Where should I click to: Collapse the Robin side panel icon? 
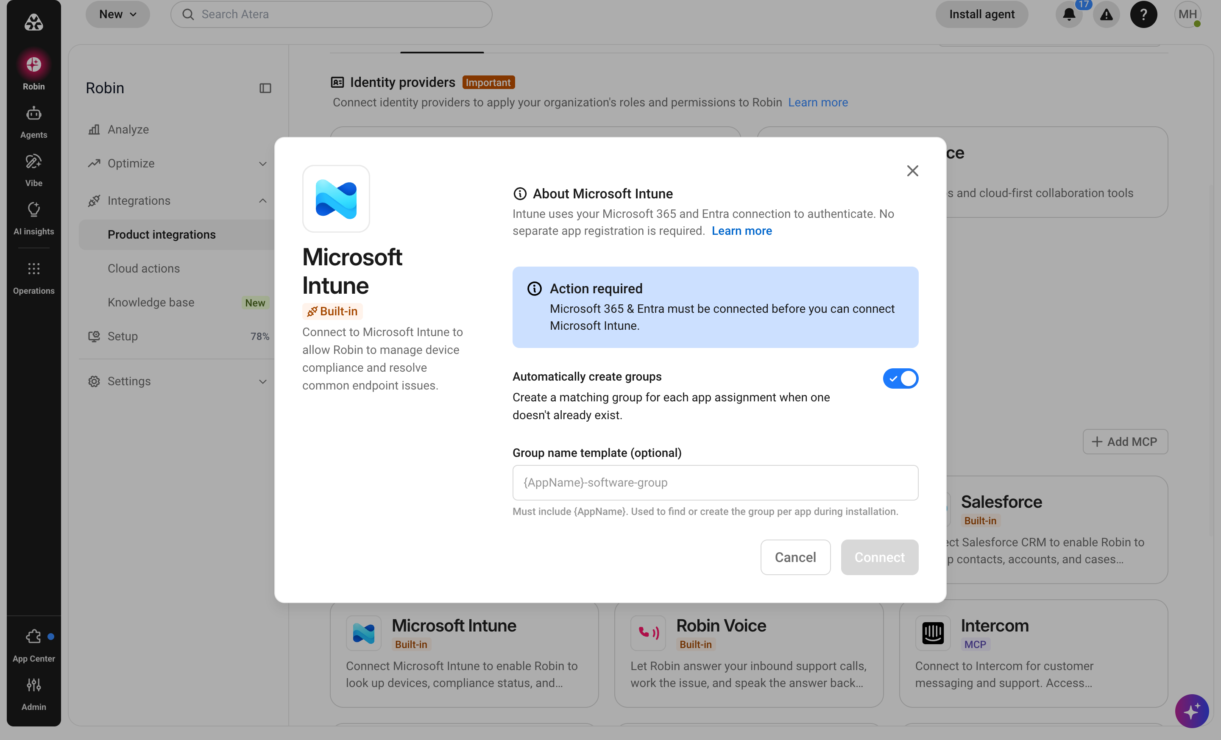click(x=265, y=88)
